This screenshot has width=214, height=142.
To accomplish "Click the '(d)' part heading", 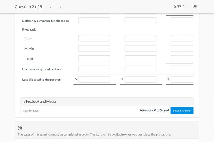I will coord(20,128).
